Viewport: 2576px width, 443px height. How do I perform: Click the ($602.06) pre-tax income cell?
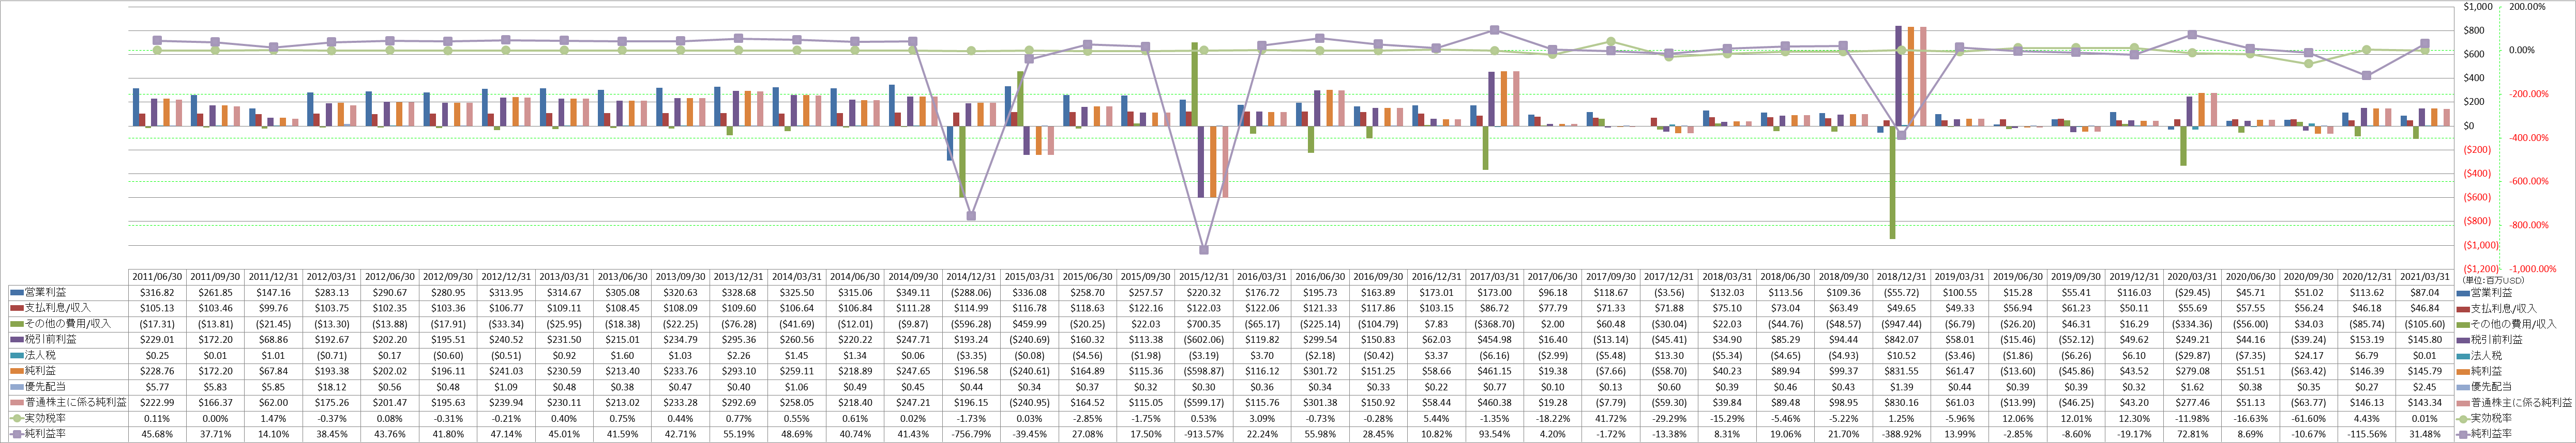[x=1204, y=339]
